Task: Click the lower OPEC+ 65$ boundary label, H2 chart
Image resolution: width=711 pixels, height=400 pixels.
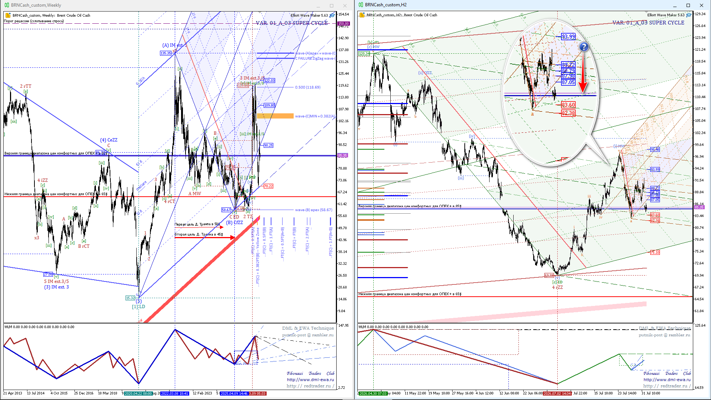Action: pos(410,294)
